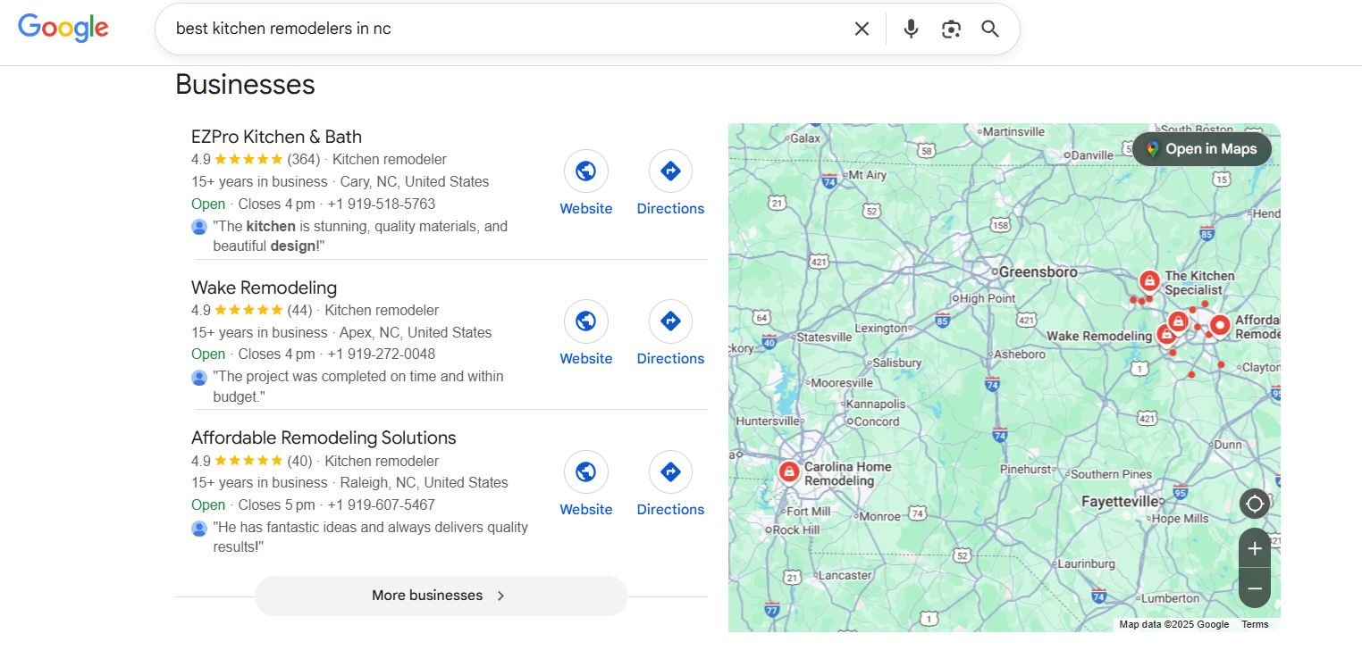Click the search magnifier icon

(989, 28)
